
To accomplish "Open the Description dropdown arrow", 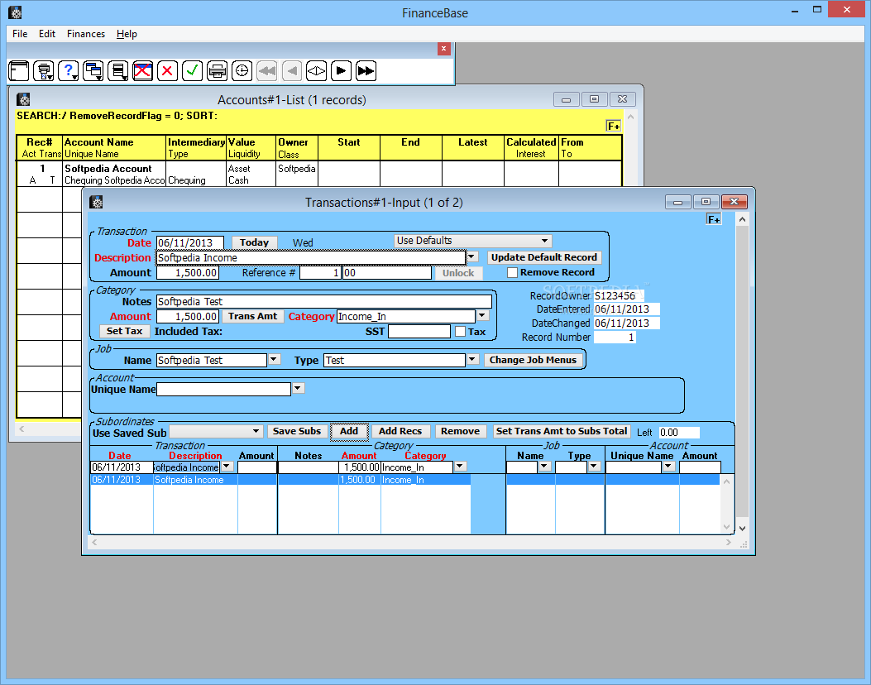I will tap(471, 256).
